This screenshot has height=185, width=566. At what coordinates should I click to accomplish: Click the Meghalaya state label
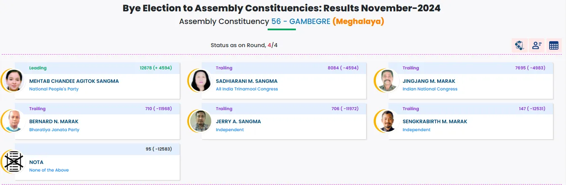tap(358, 21)
